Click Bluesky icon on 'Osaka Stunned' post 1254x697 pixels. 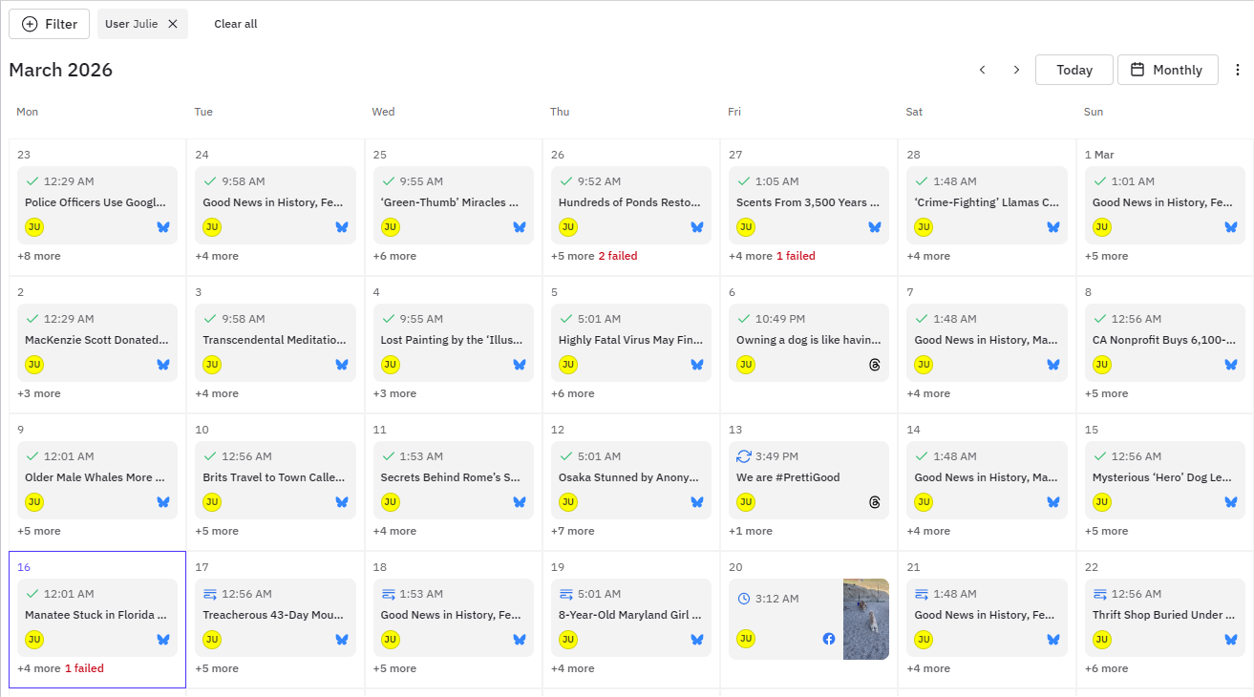point(696,502)
